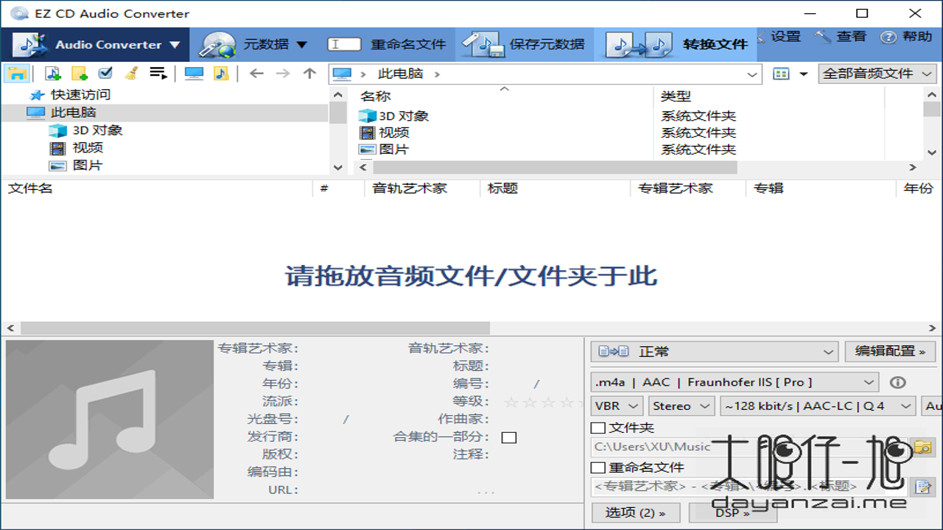This screenshot has width=943, height=530.
Task: Click 保存元数据 save metadata button
Action: point(525,44)
